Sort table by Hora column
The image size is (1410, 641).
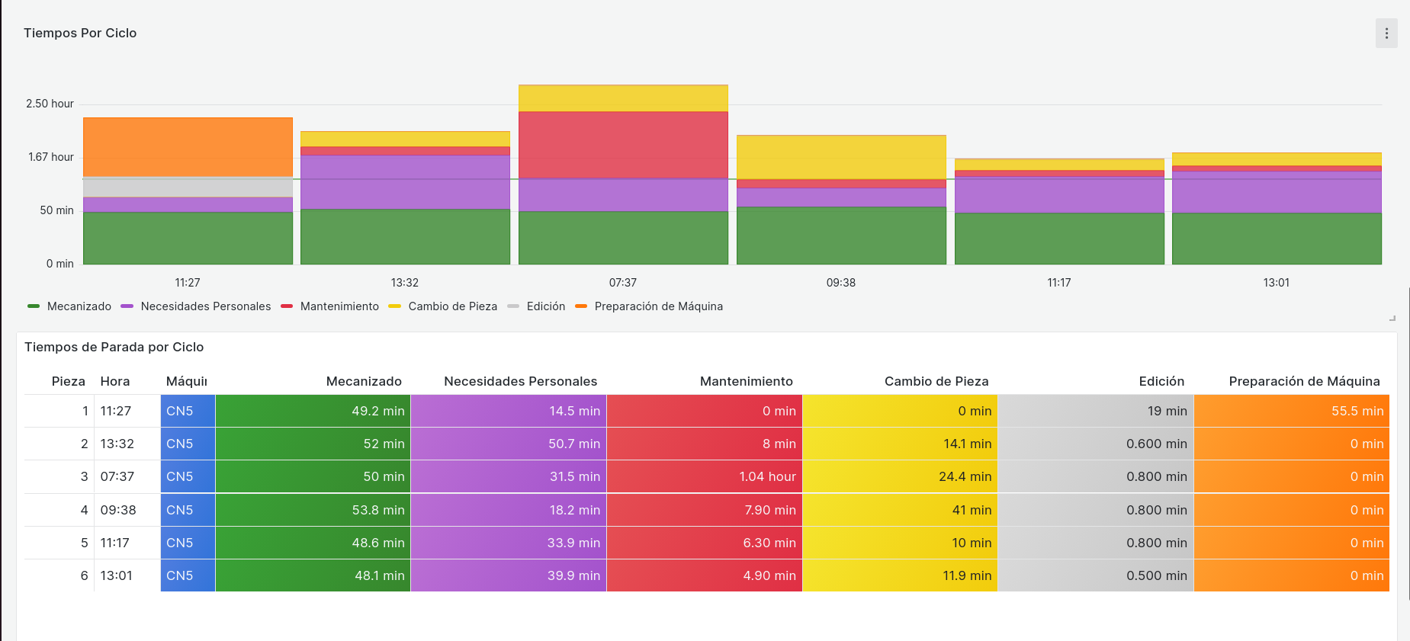(x=115, y=381)
